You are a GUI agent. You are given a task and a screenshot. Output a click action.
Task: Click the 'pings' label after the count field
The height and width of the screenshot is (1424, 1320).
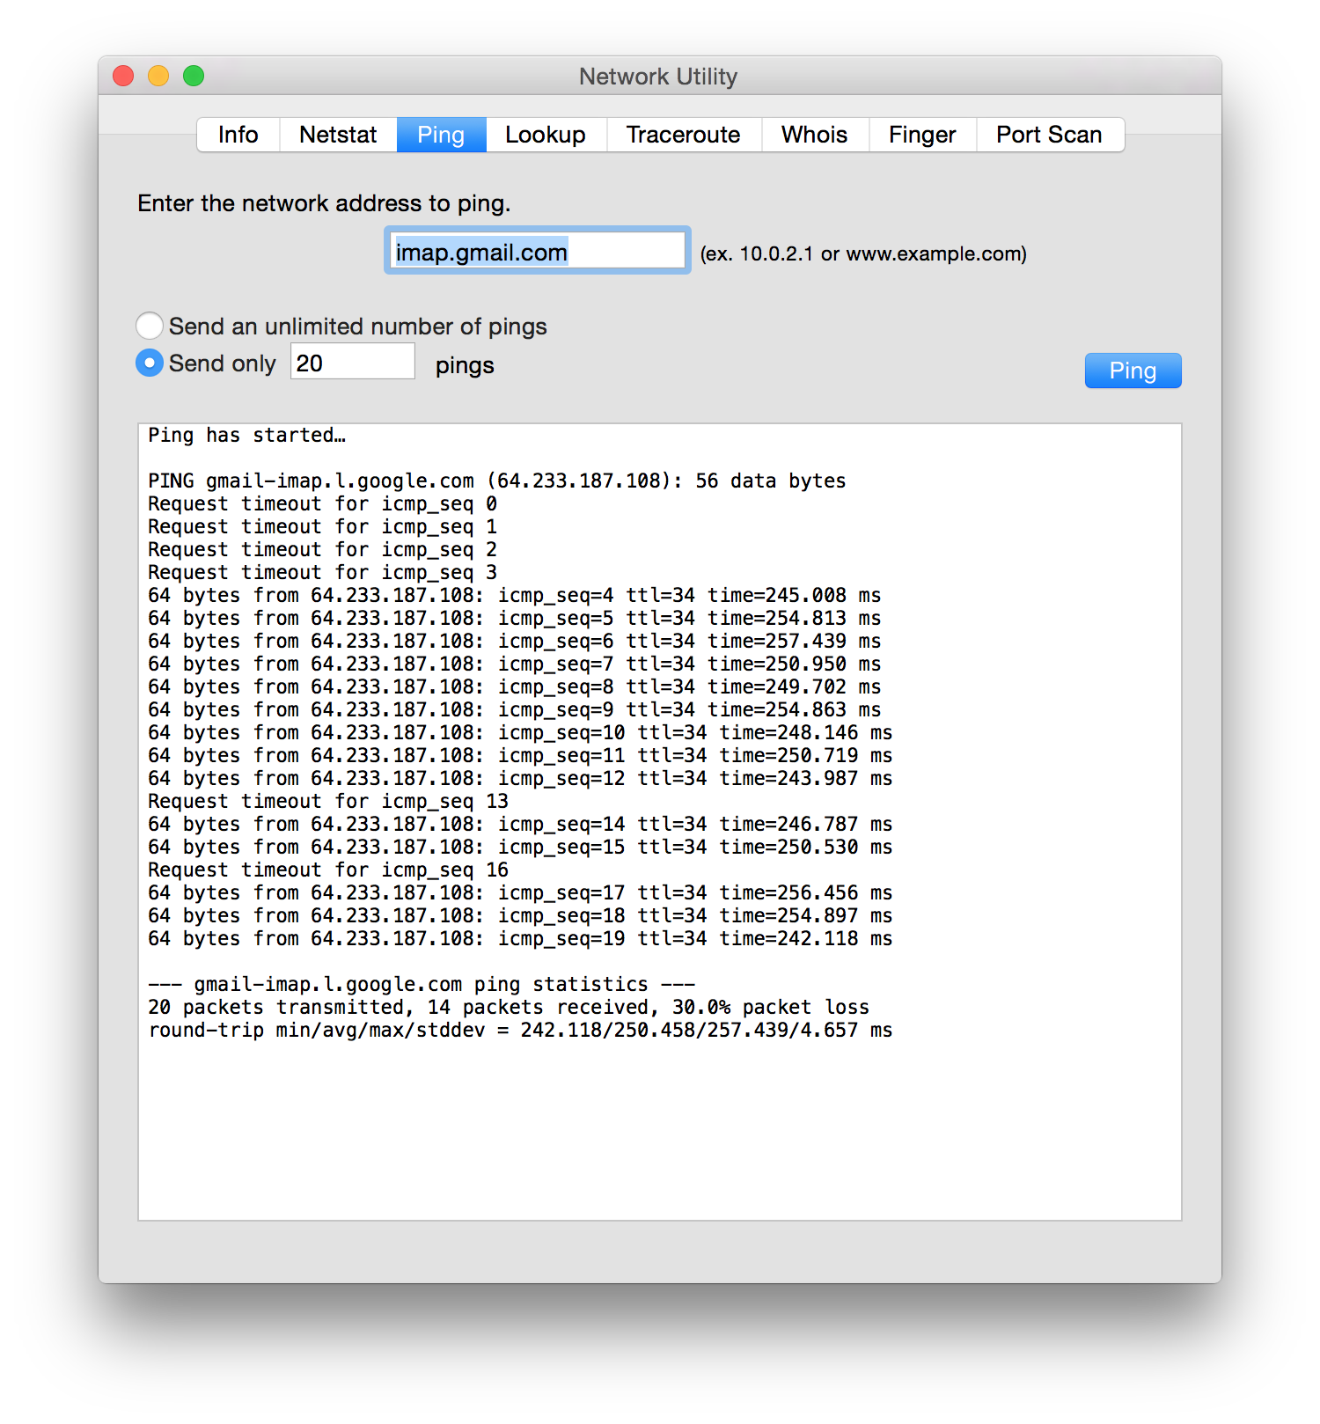click(x=465, y=365)
